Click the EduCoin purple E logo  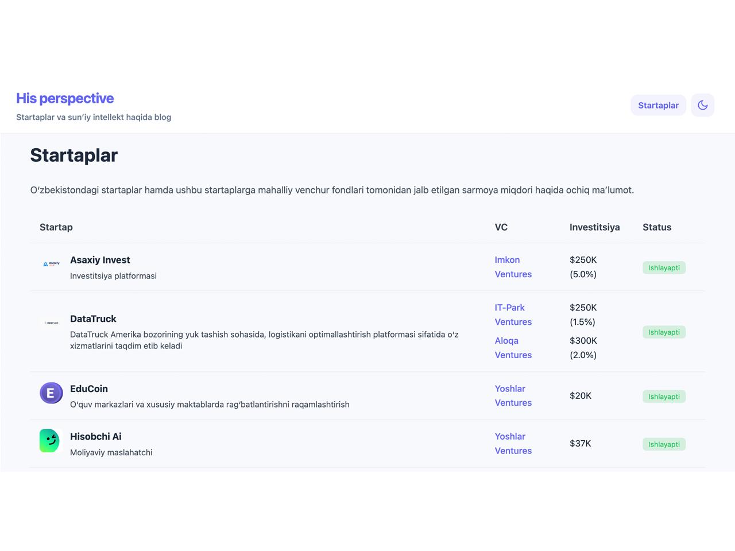[51, 393]
